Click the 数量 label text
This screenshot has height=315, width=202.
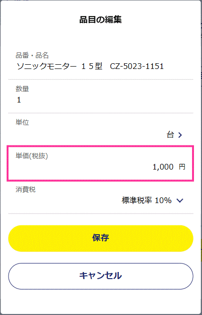tap(22, 89)
